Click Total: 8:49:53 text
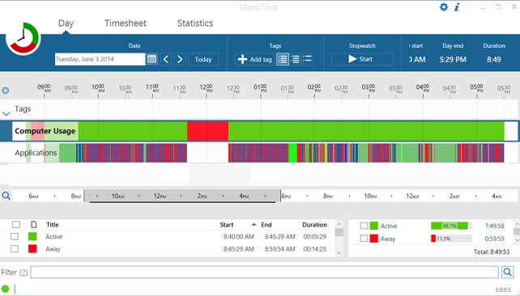 point(492,252)
